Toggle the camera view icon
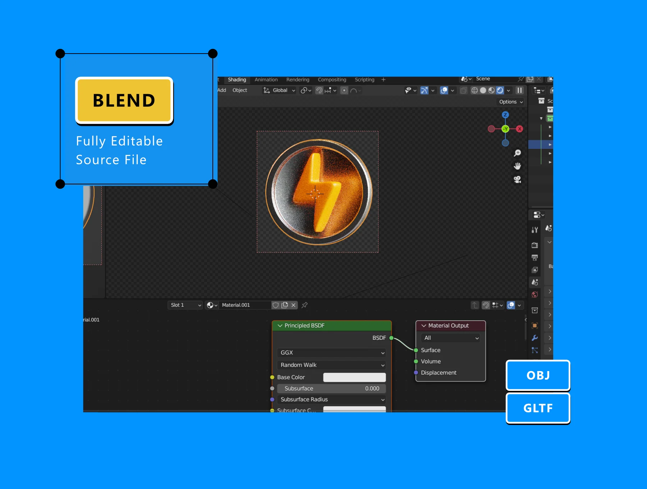 coord(517,179)
